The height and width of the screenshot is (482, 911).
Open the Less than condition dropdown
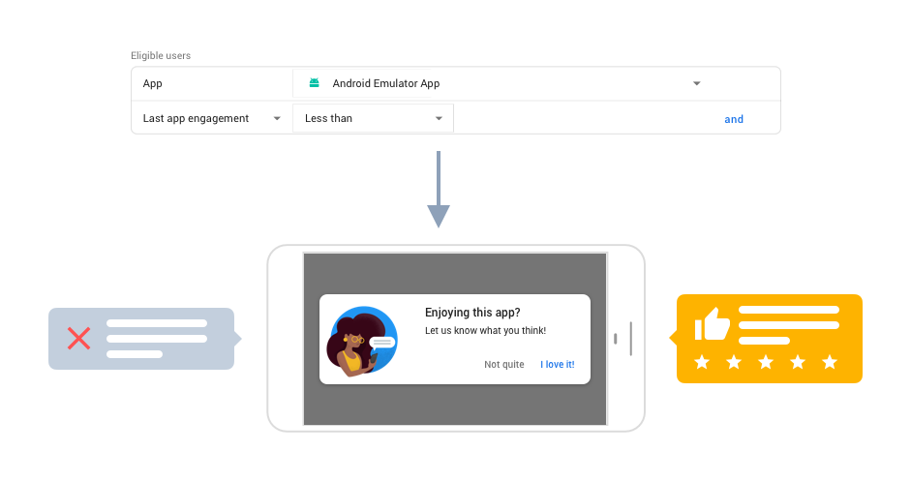[x=439, y=118]
